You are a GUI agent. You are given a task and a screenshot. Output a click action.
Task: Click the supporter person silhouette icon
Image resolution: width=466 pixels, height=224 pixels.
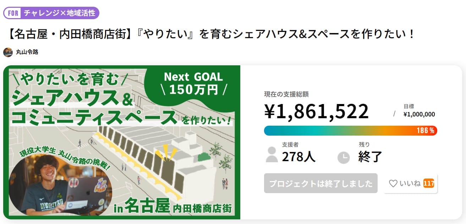[272, 154]
